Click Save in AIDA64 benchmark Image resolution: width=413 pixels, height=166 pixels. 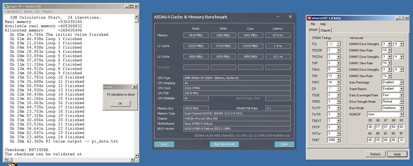point(164,144)
